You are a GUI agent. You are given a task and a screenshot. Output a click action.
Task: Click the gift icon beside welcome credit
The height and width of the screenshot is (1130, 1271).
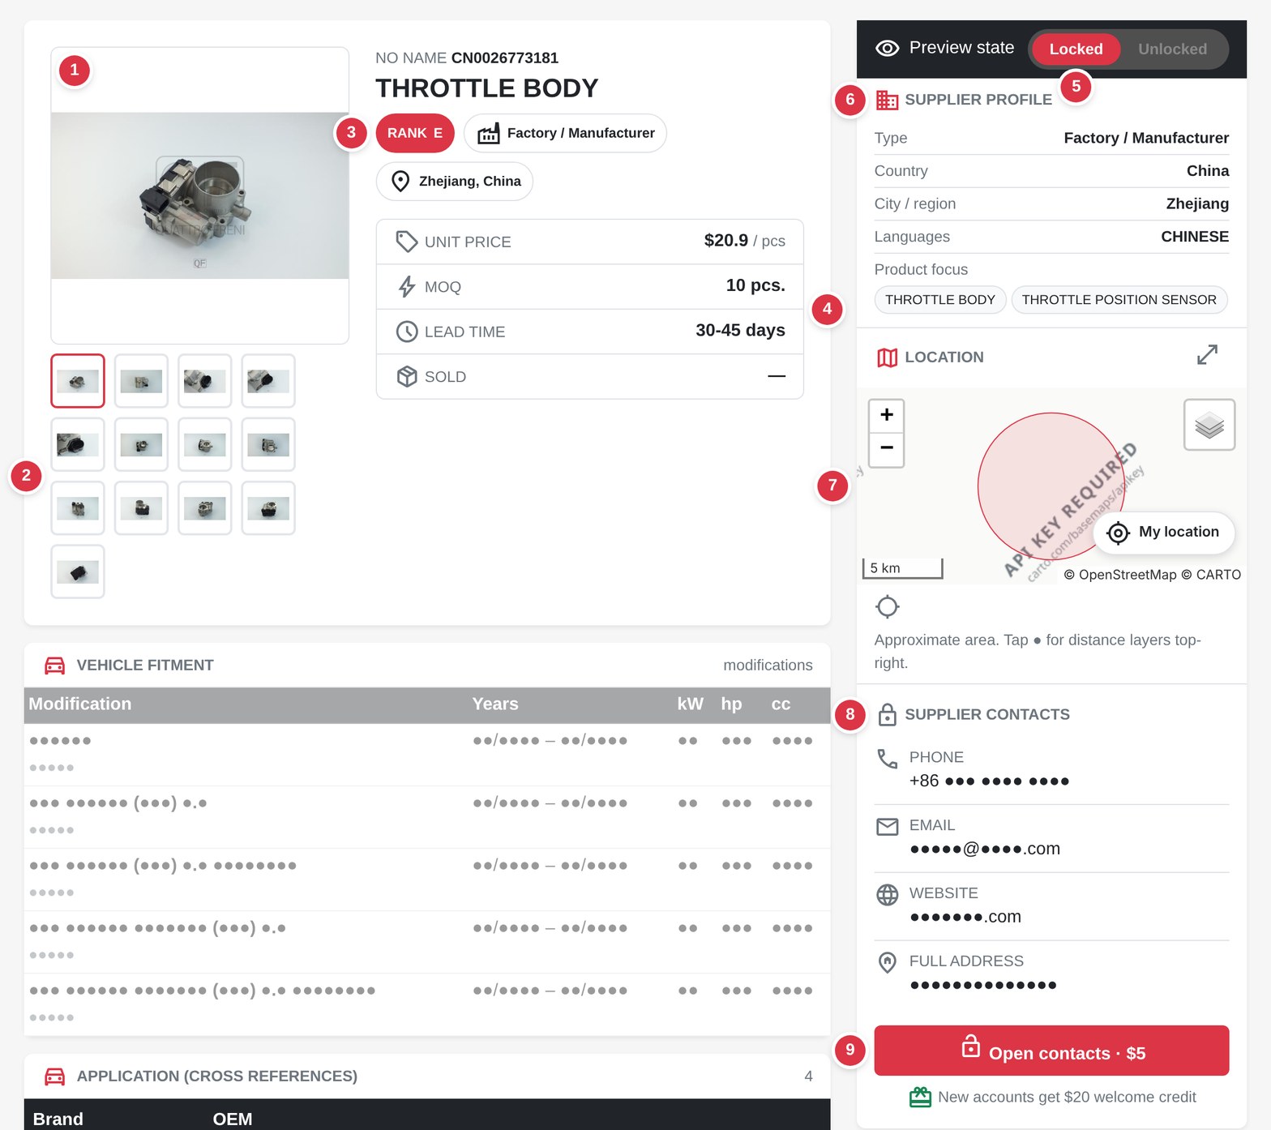point(920,1097)
